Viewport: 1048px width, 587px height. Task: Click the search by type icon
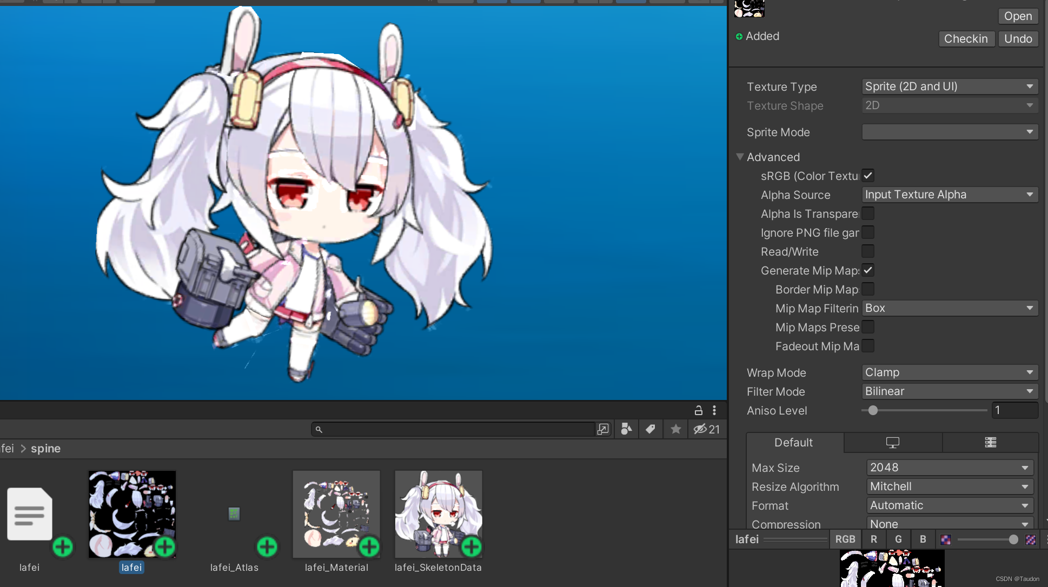coord(626,429)
